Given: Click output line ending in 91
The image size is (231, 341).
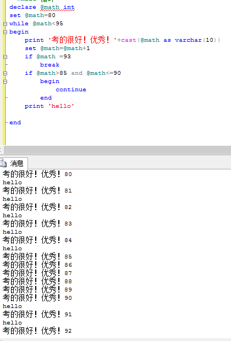Looking at the screenshot, I should click(x=37, y=315).
